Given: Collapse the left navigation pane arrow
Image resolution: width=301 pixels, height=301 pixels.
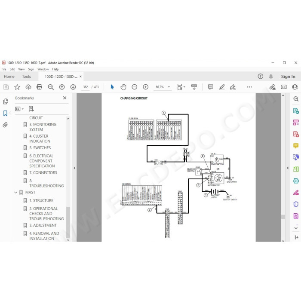Looking at the screenshot, I should pos(74,168).
